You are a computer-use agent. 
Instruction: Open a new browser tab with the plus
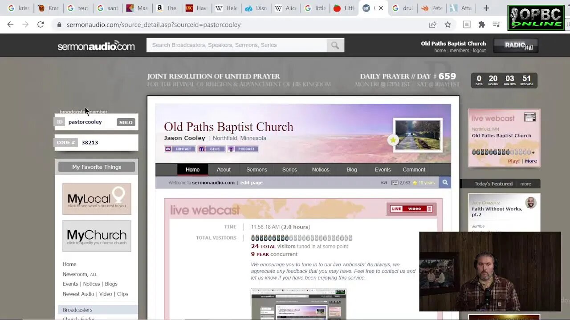[486, 8]
